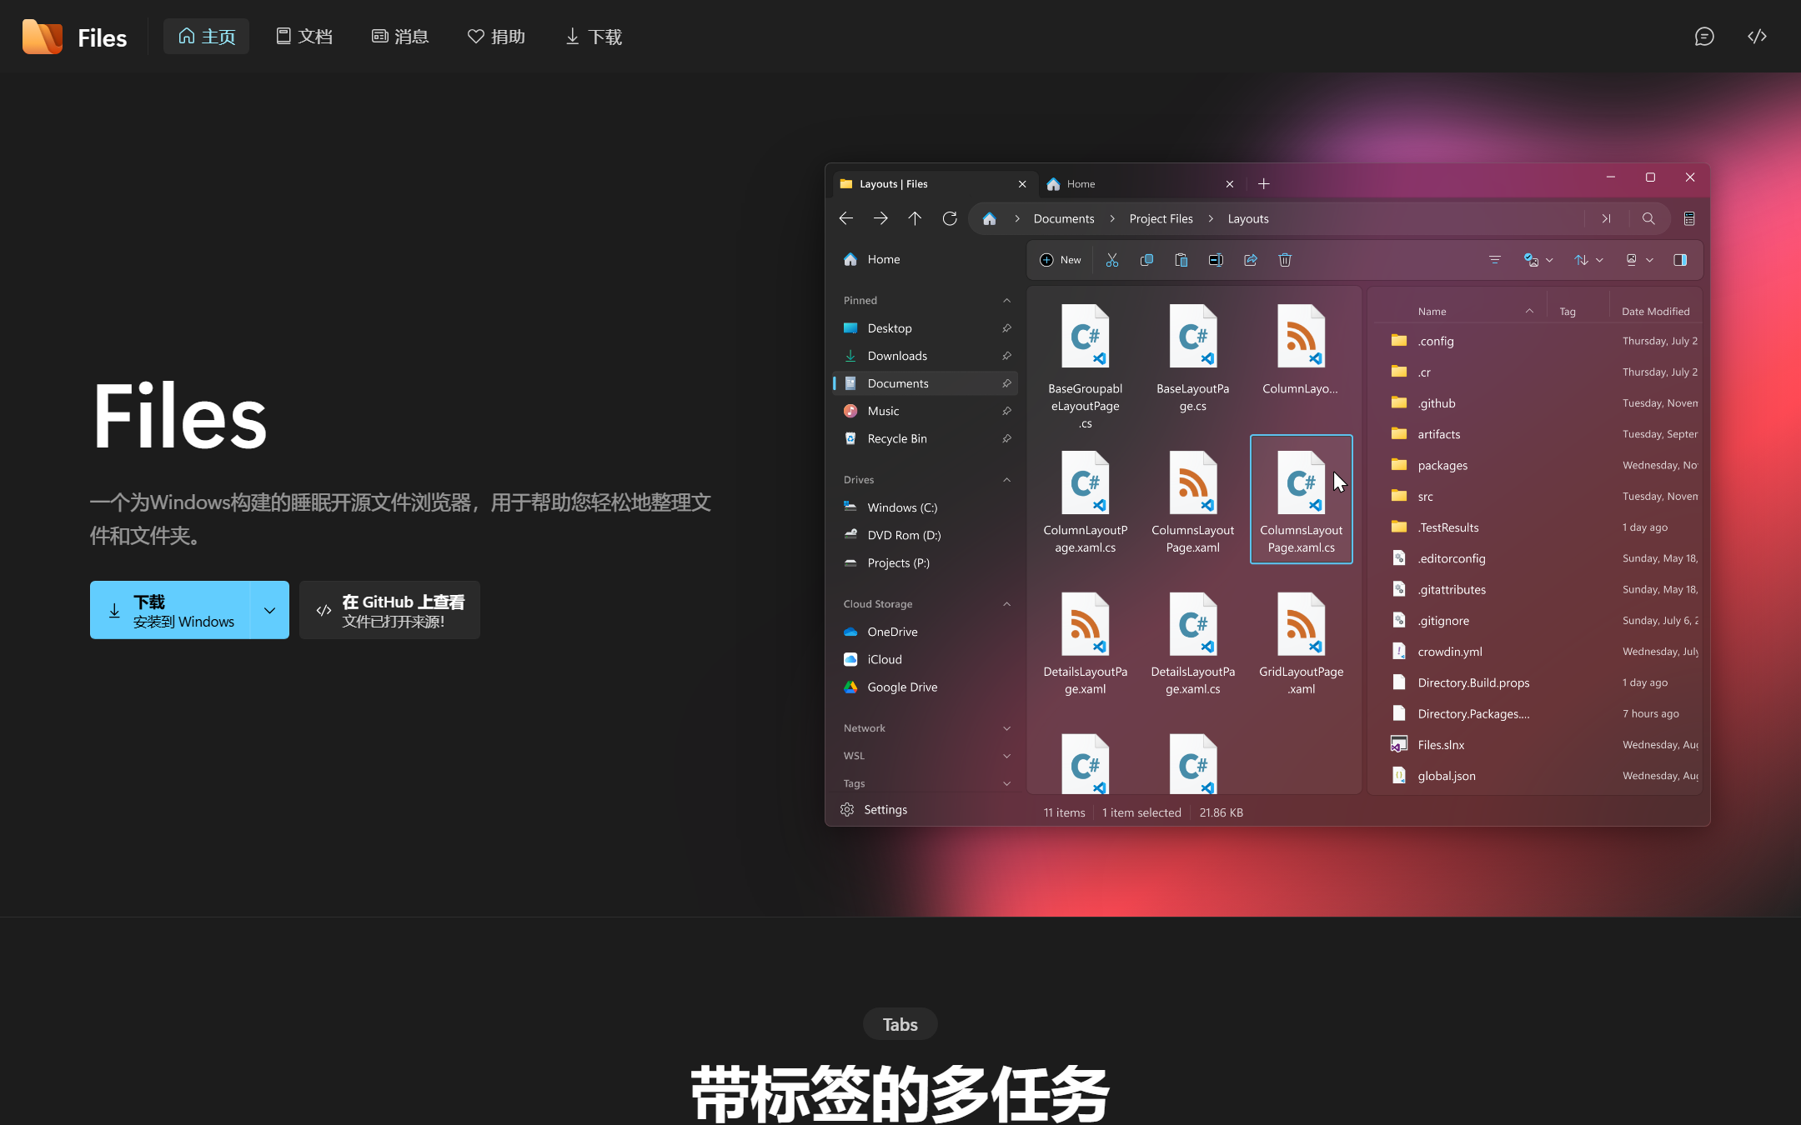Image resolution: width=1801 pixels, height=1125 pixels.
Task: Click the copy icon in the Files toolbar
Action: (x=1146, y=260)
